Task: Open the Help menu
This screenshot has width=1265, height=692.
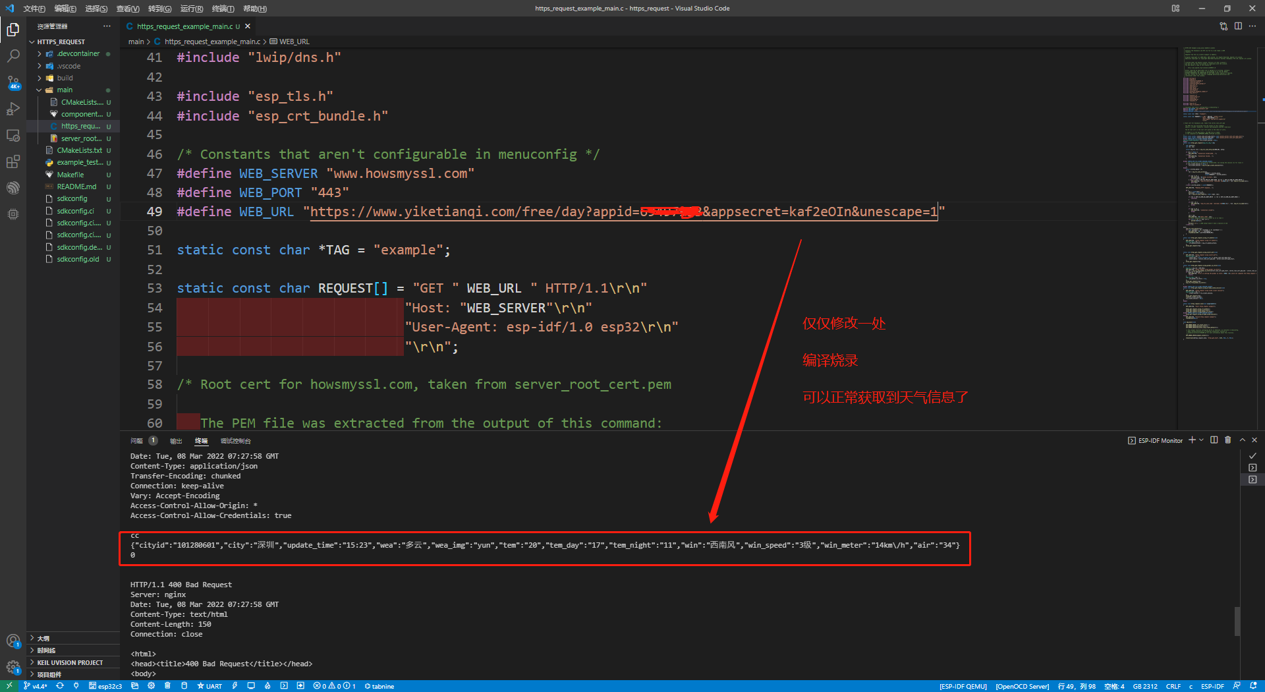Action: click(x=254, y=9)
